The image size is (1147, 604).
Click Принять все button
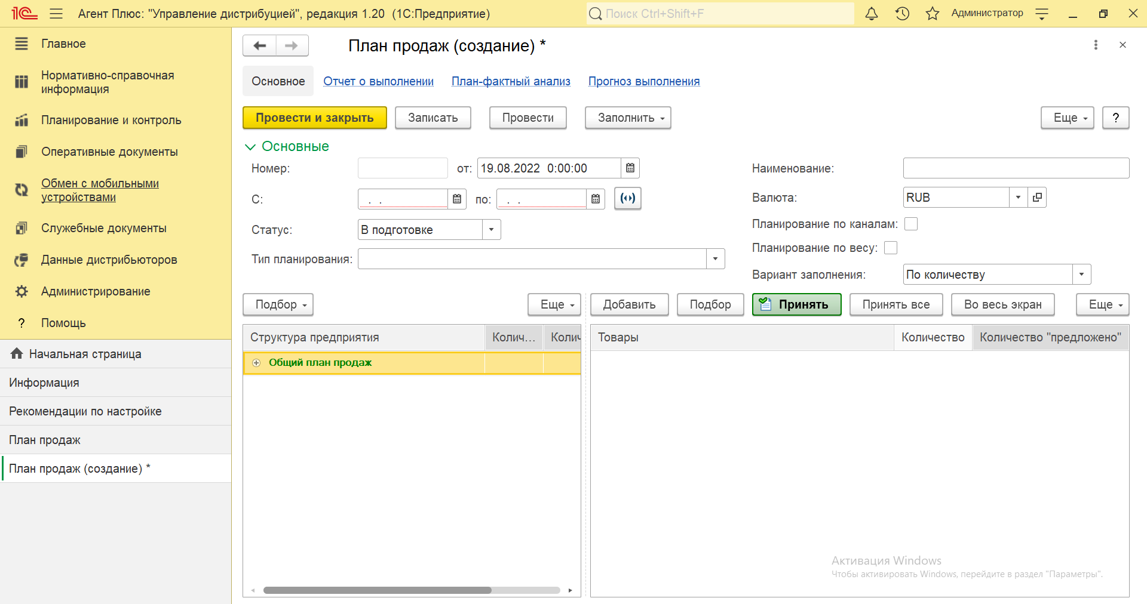(896, 304)
